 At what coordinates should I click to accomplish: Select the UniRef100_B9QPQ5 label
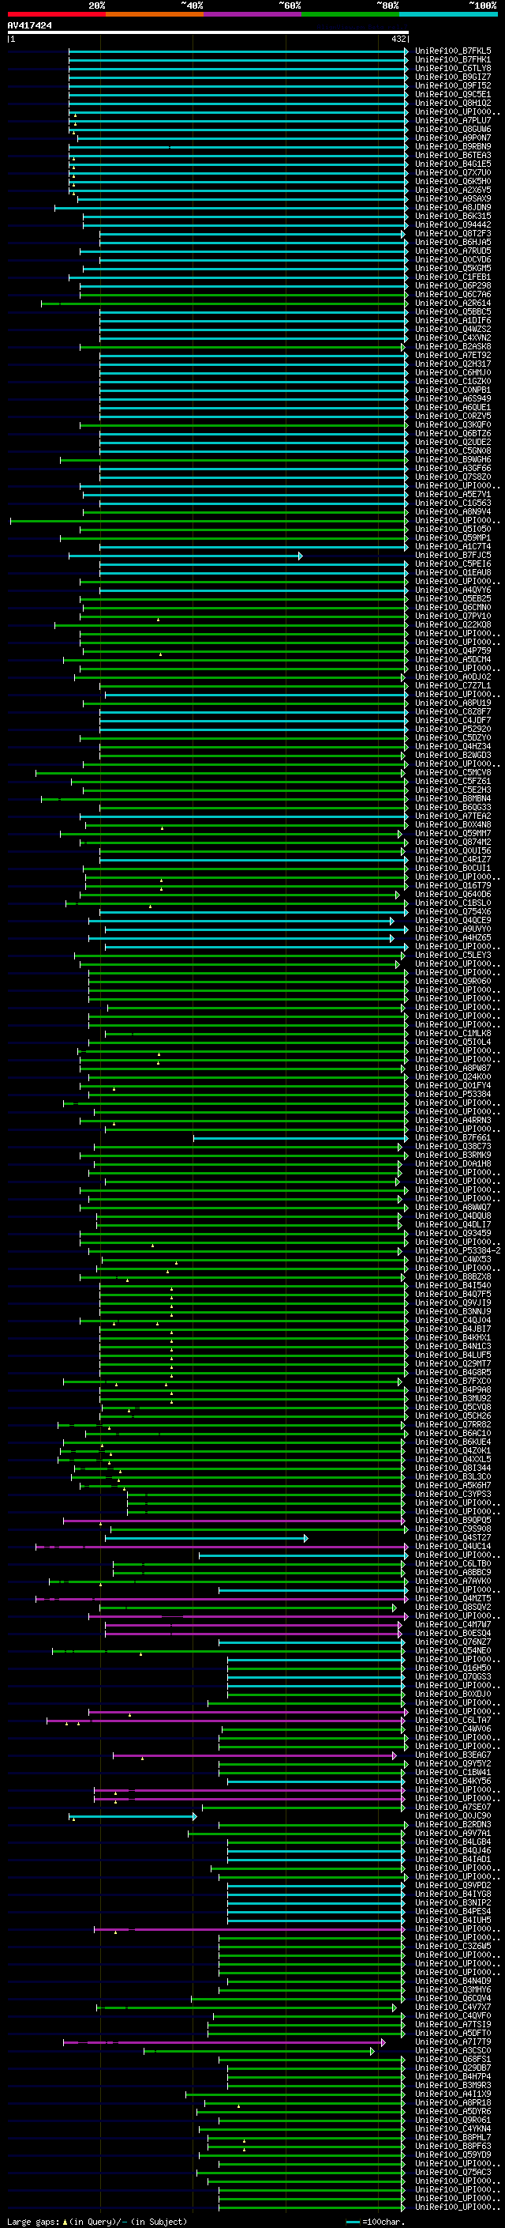point(453,1520)
